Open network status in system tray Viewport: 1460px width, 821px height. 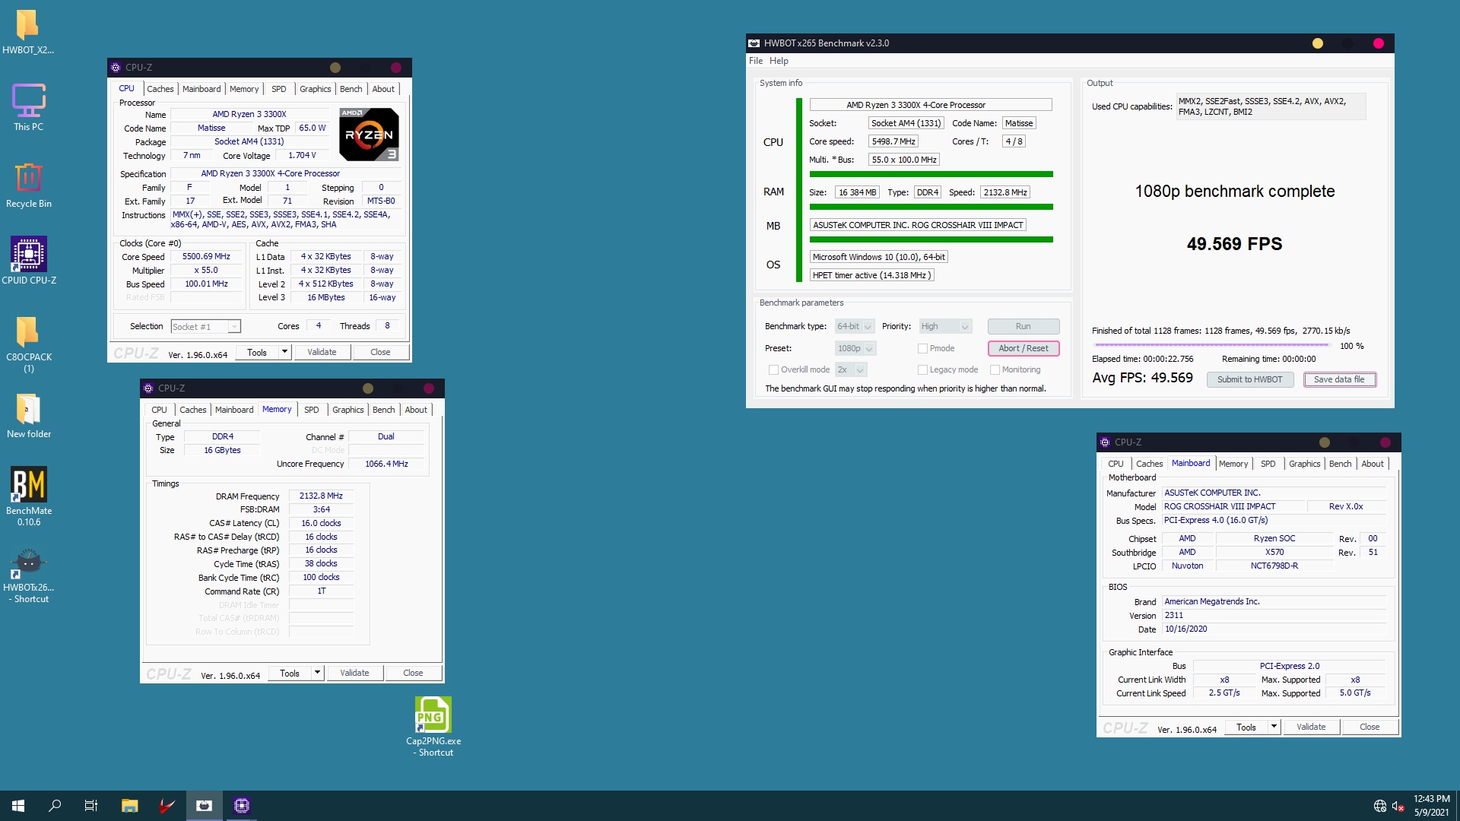click(1380, 806)
